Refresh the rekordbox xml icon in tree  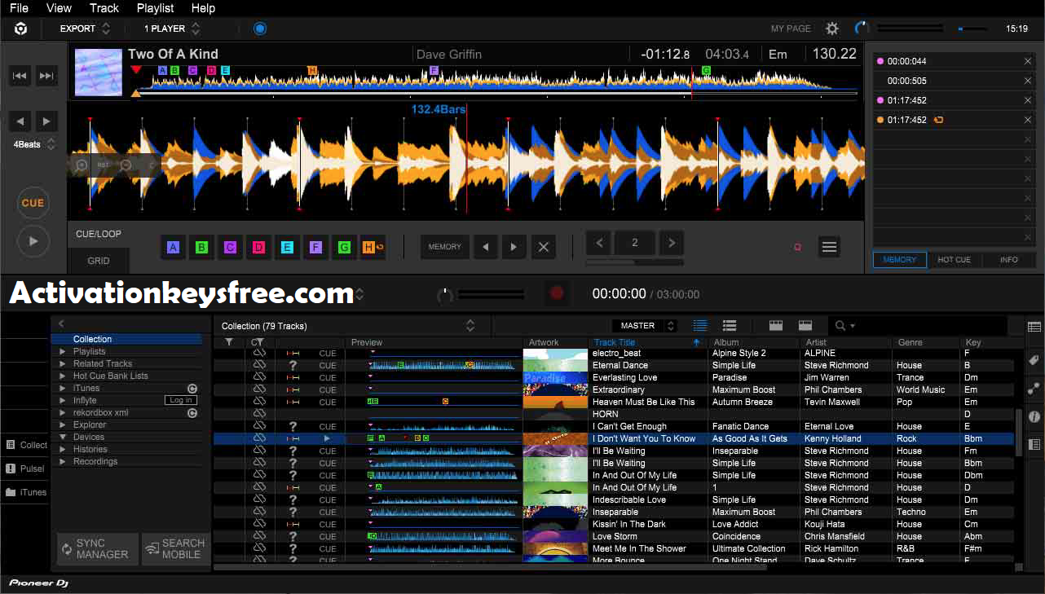point(192,413)
